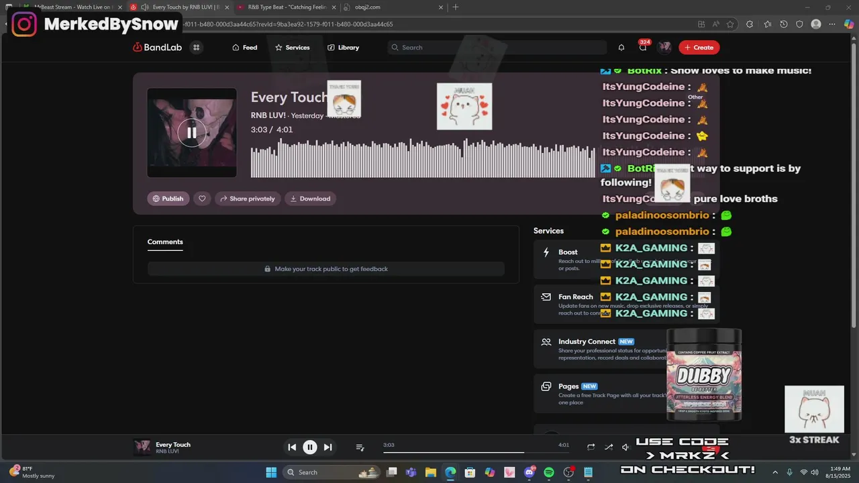The width and height of the screenshot is (859, 483).
Task: Click the browser address bar
Action: coord(429,24)
